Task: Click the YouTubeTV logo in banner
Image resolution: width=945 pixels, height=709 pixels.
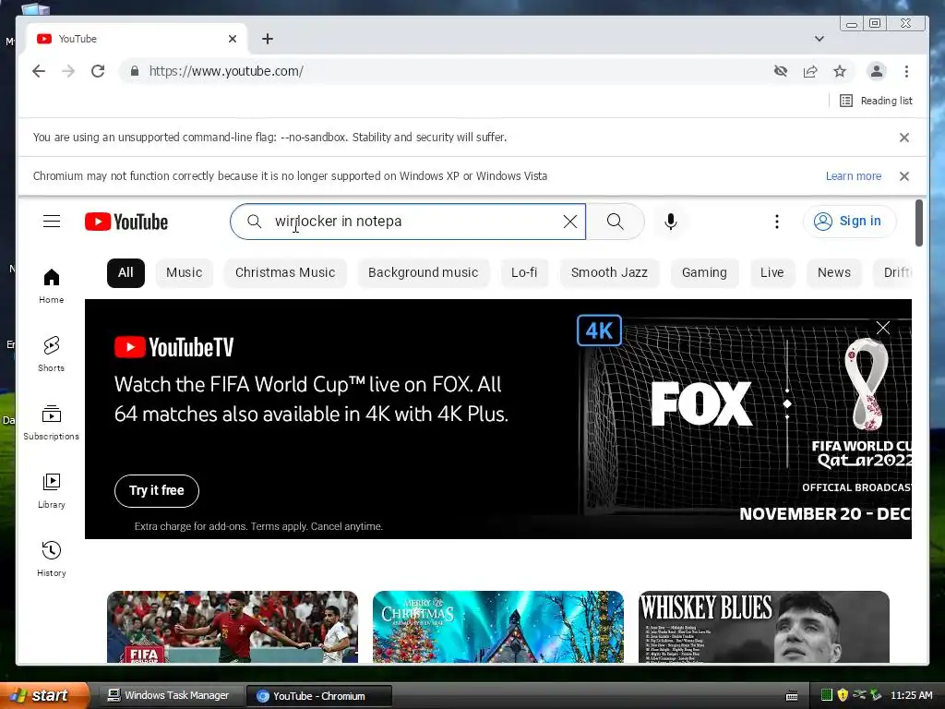Action: [174, 347]
